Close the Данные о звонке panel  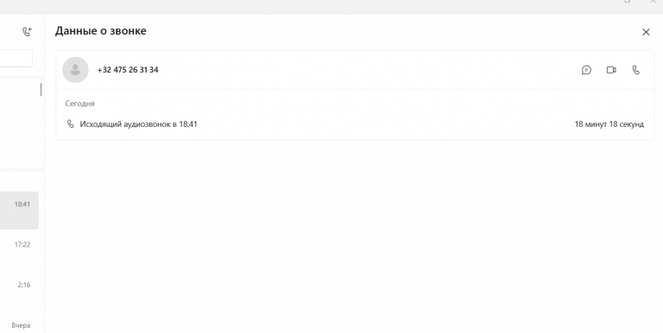pos(646,32)
